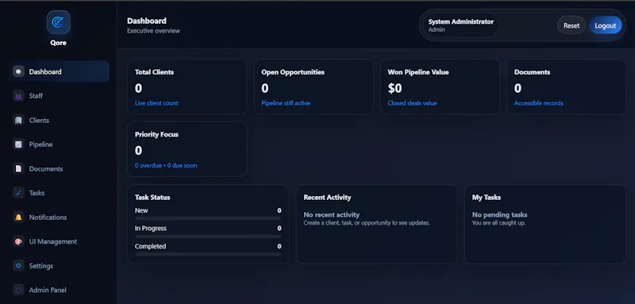Click the 'Closed deals value' text
The height and width of the screenshot is (304, 635).
pyautogui.click(x=412, y=103)
